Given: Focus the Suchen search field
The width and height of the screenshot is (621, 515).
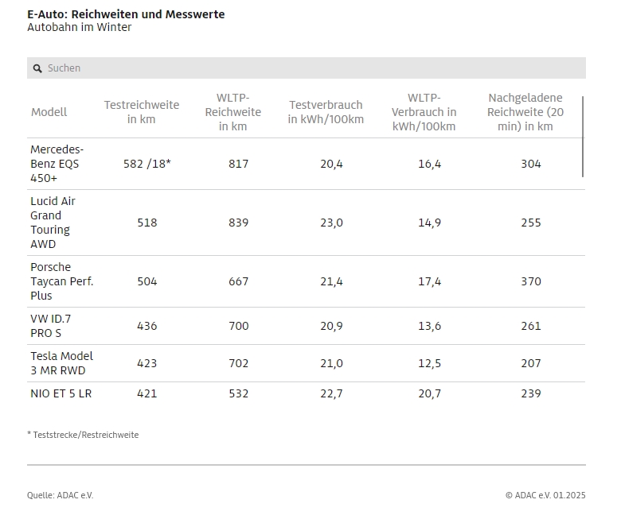Looking at the screenshot, I should (307, 68).
